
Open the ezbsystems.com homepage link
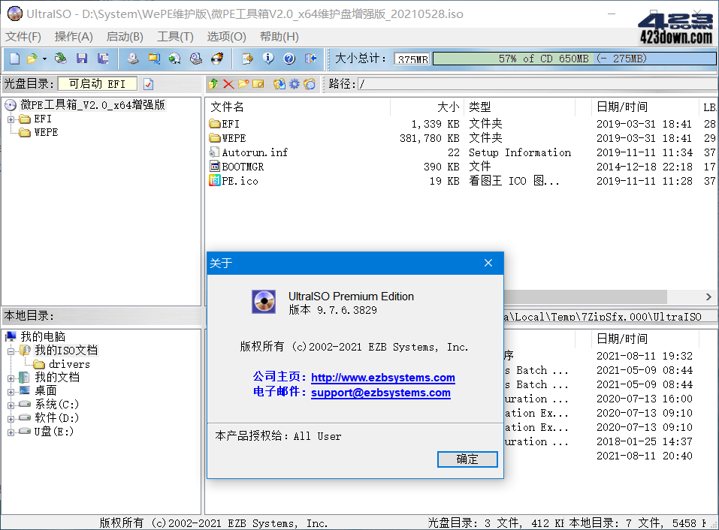[x=382, y=378]
